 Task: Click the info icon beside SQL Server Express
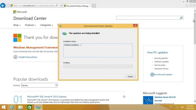coord(124,97)
